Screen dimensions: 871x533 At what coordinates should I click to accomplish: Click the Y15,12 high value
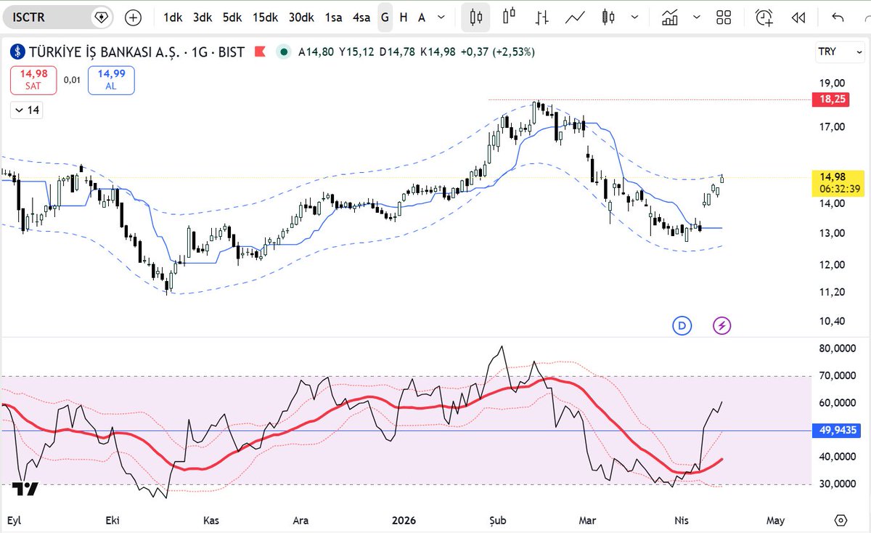[356, 52]
